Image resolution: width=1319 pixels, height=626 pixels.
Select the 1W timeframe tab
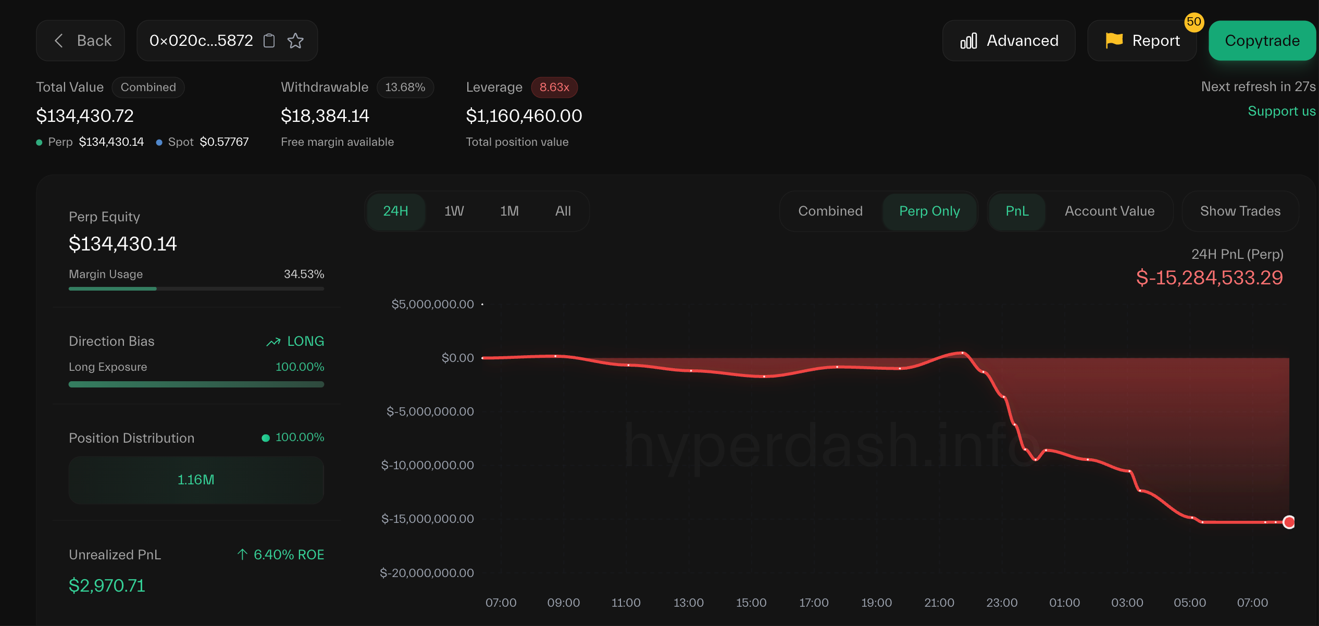pyautogui.click(x=454, y=211)
